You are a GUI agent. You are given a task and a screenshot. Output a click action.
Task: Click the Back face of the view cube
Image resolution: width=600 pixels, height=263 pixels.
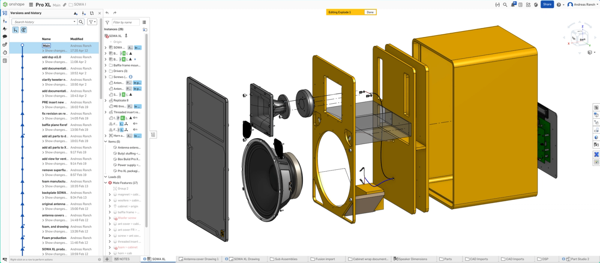(x=582, y=39)
